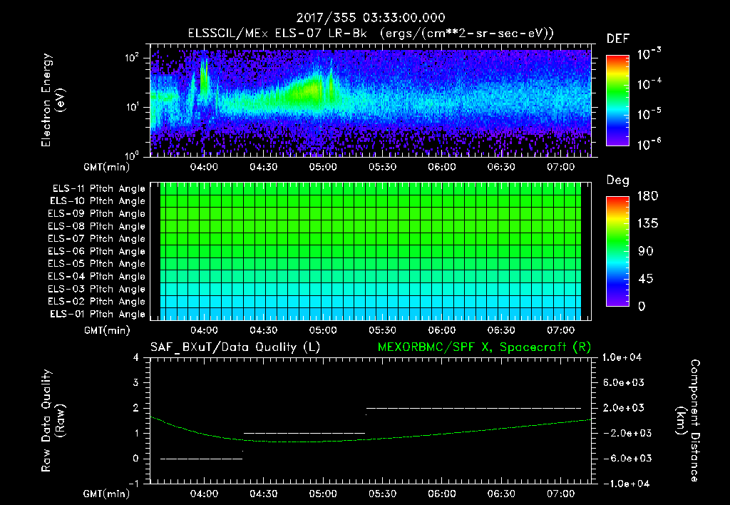Click the 90 label on Deg color bar

pyautogui.click(x=646, y=252)
